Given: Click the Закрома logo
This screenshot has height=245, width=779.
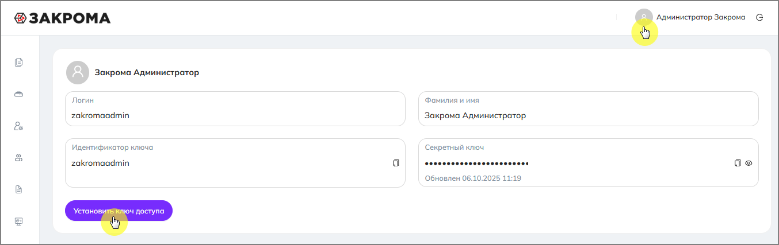Looking at the screenshot, I should [x=62, y=18].
